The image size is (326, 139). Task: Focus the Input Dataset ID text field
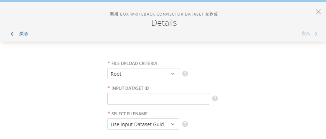[158, 99]
